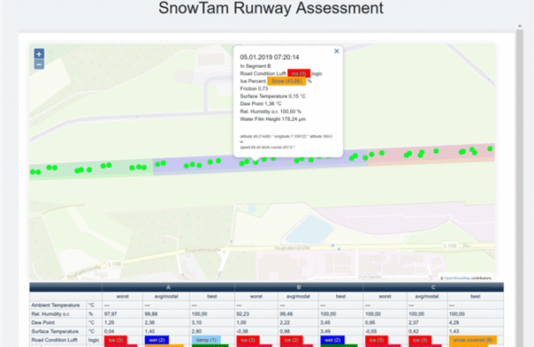Click the red ice (3) badge in popup

point(299,74)
